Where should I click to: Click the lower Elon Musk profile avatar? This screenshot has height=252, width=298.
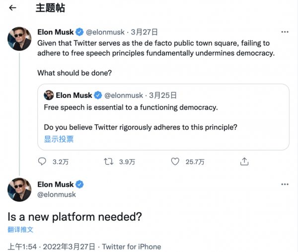(x=20, y=189)
